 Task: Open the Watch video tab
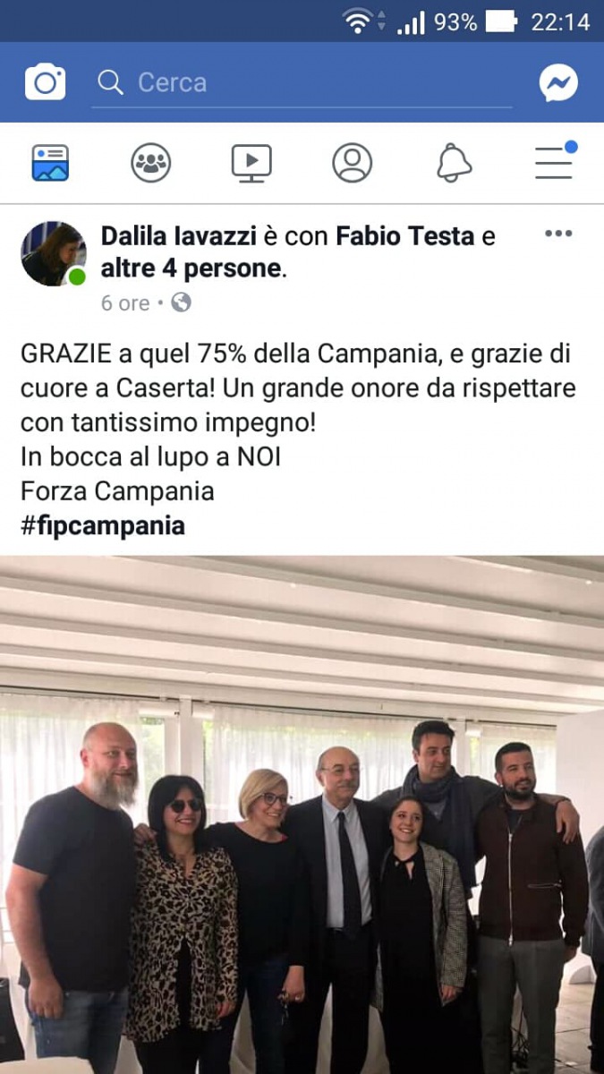[x=251, y=163]
